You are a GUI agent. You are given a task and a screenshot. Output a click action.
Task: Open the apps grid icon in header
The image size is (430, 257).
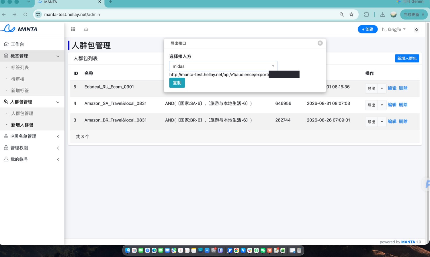click(73, 29)
